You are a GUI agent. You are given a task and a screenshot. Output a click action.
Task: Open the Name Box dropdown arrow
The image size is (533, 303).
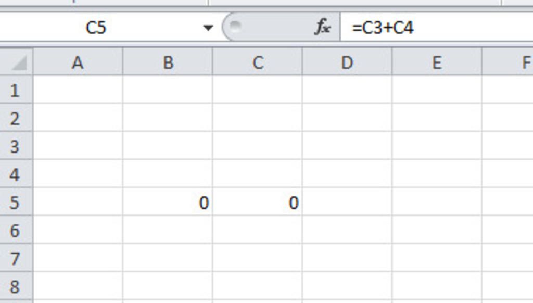208,28
